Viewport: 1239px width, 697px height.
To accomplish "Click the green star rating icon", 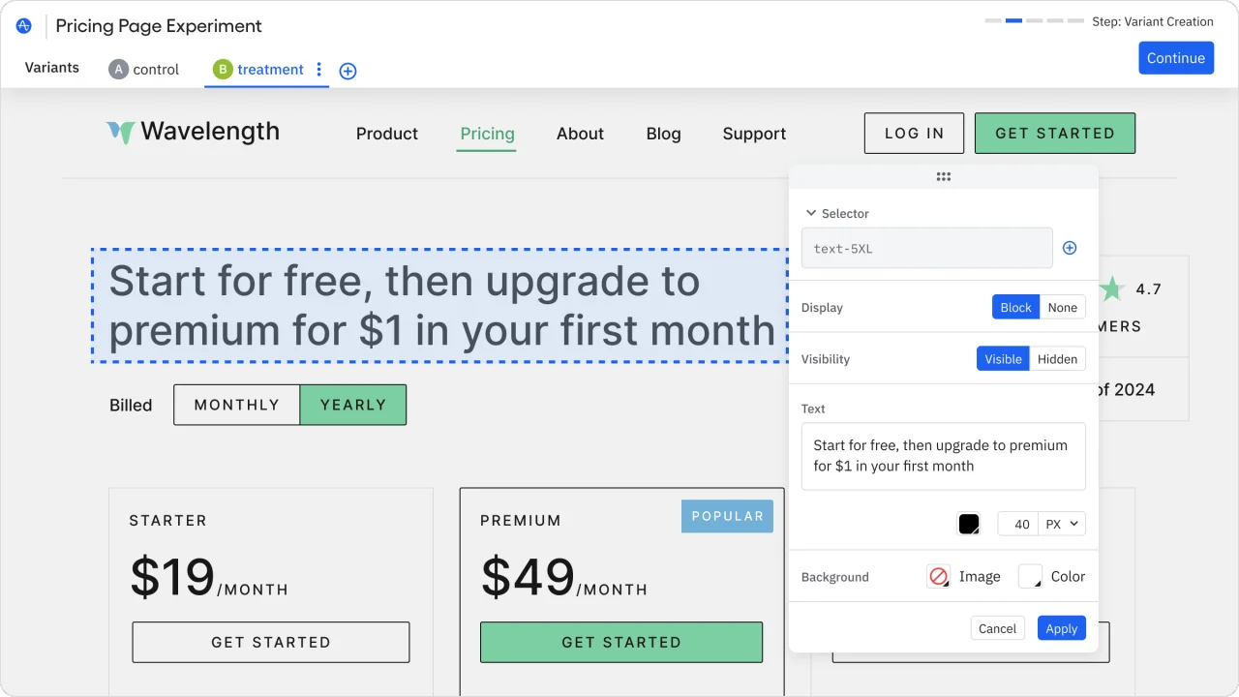I will tap(1111, 288).
